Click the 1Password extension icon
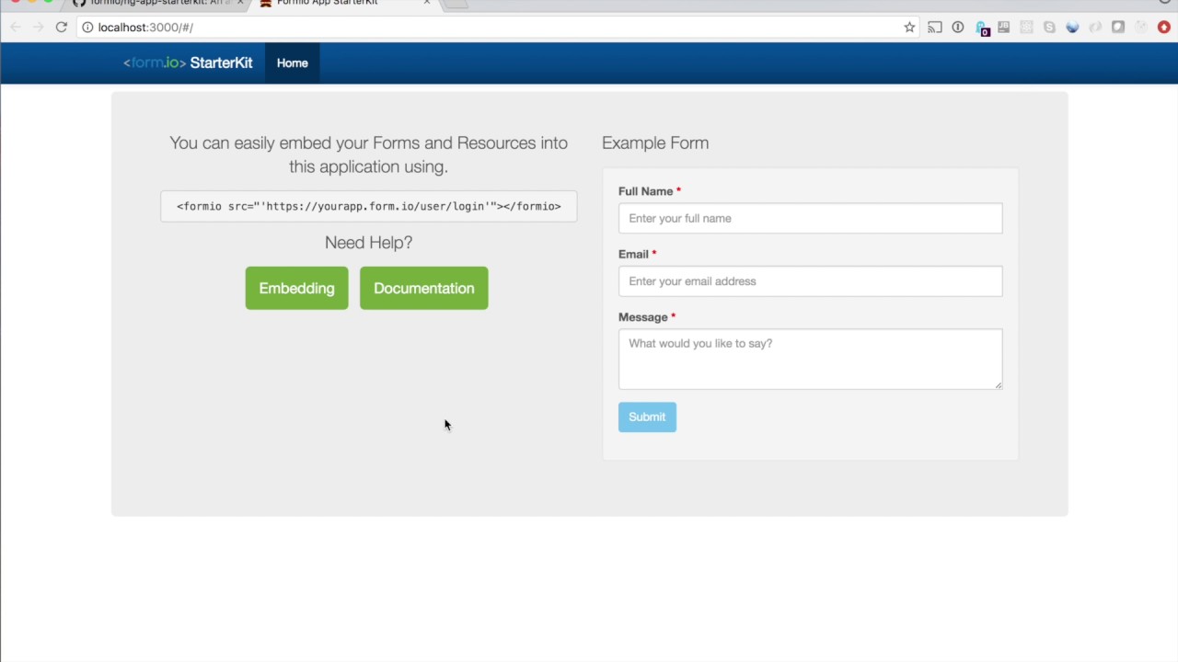The width and height of the screenshot is (1178, 662). click(958, 27)
